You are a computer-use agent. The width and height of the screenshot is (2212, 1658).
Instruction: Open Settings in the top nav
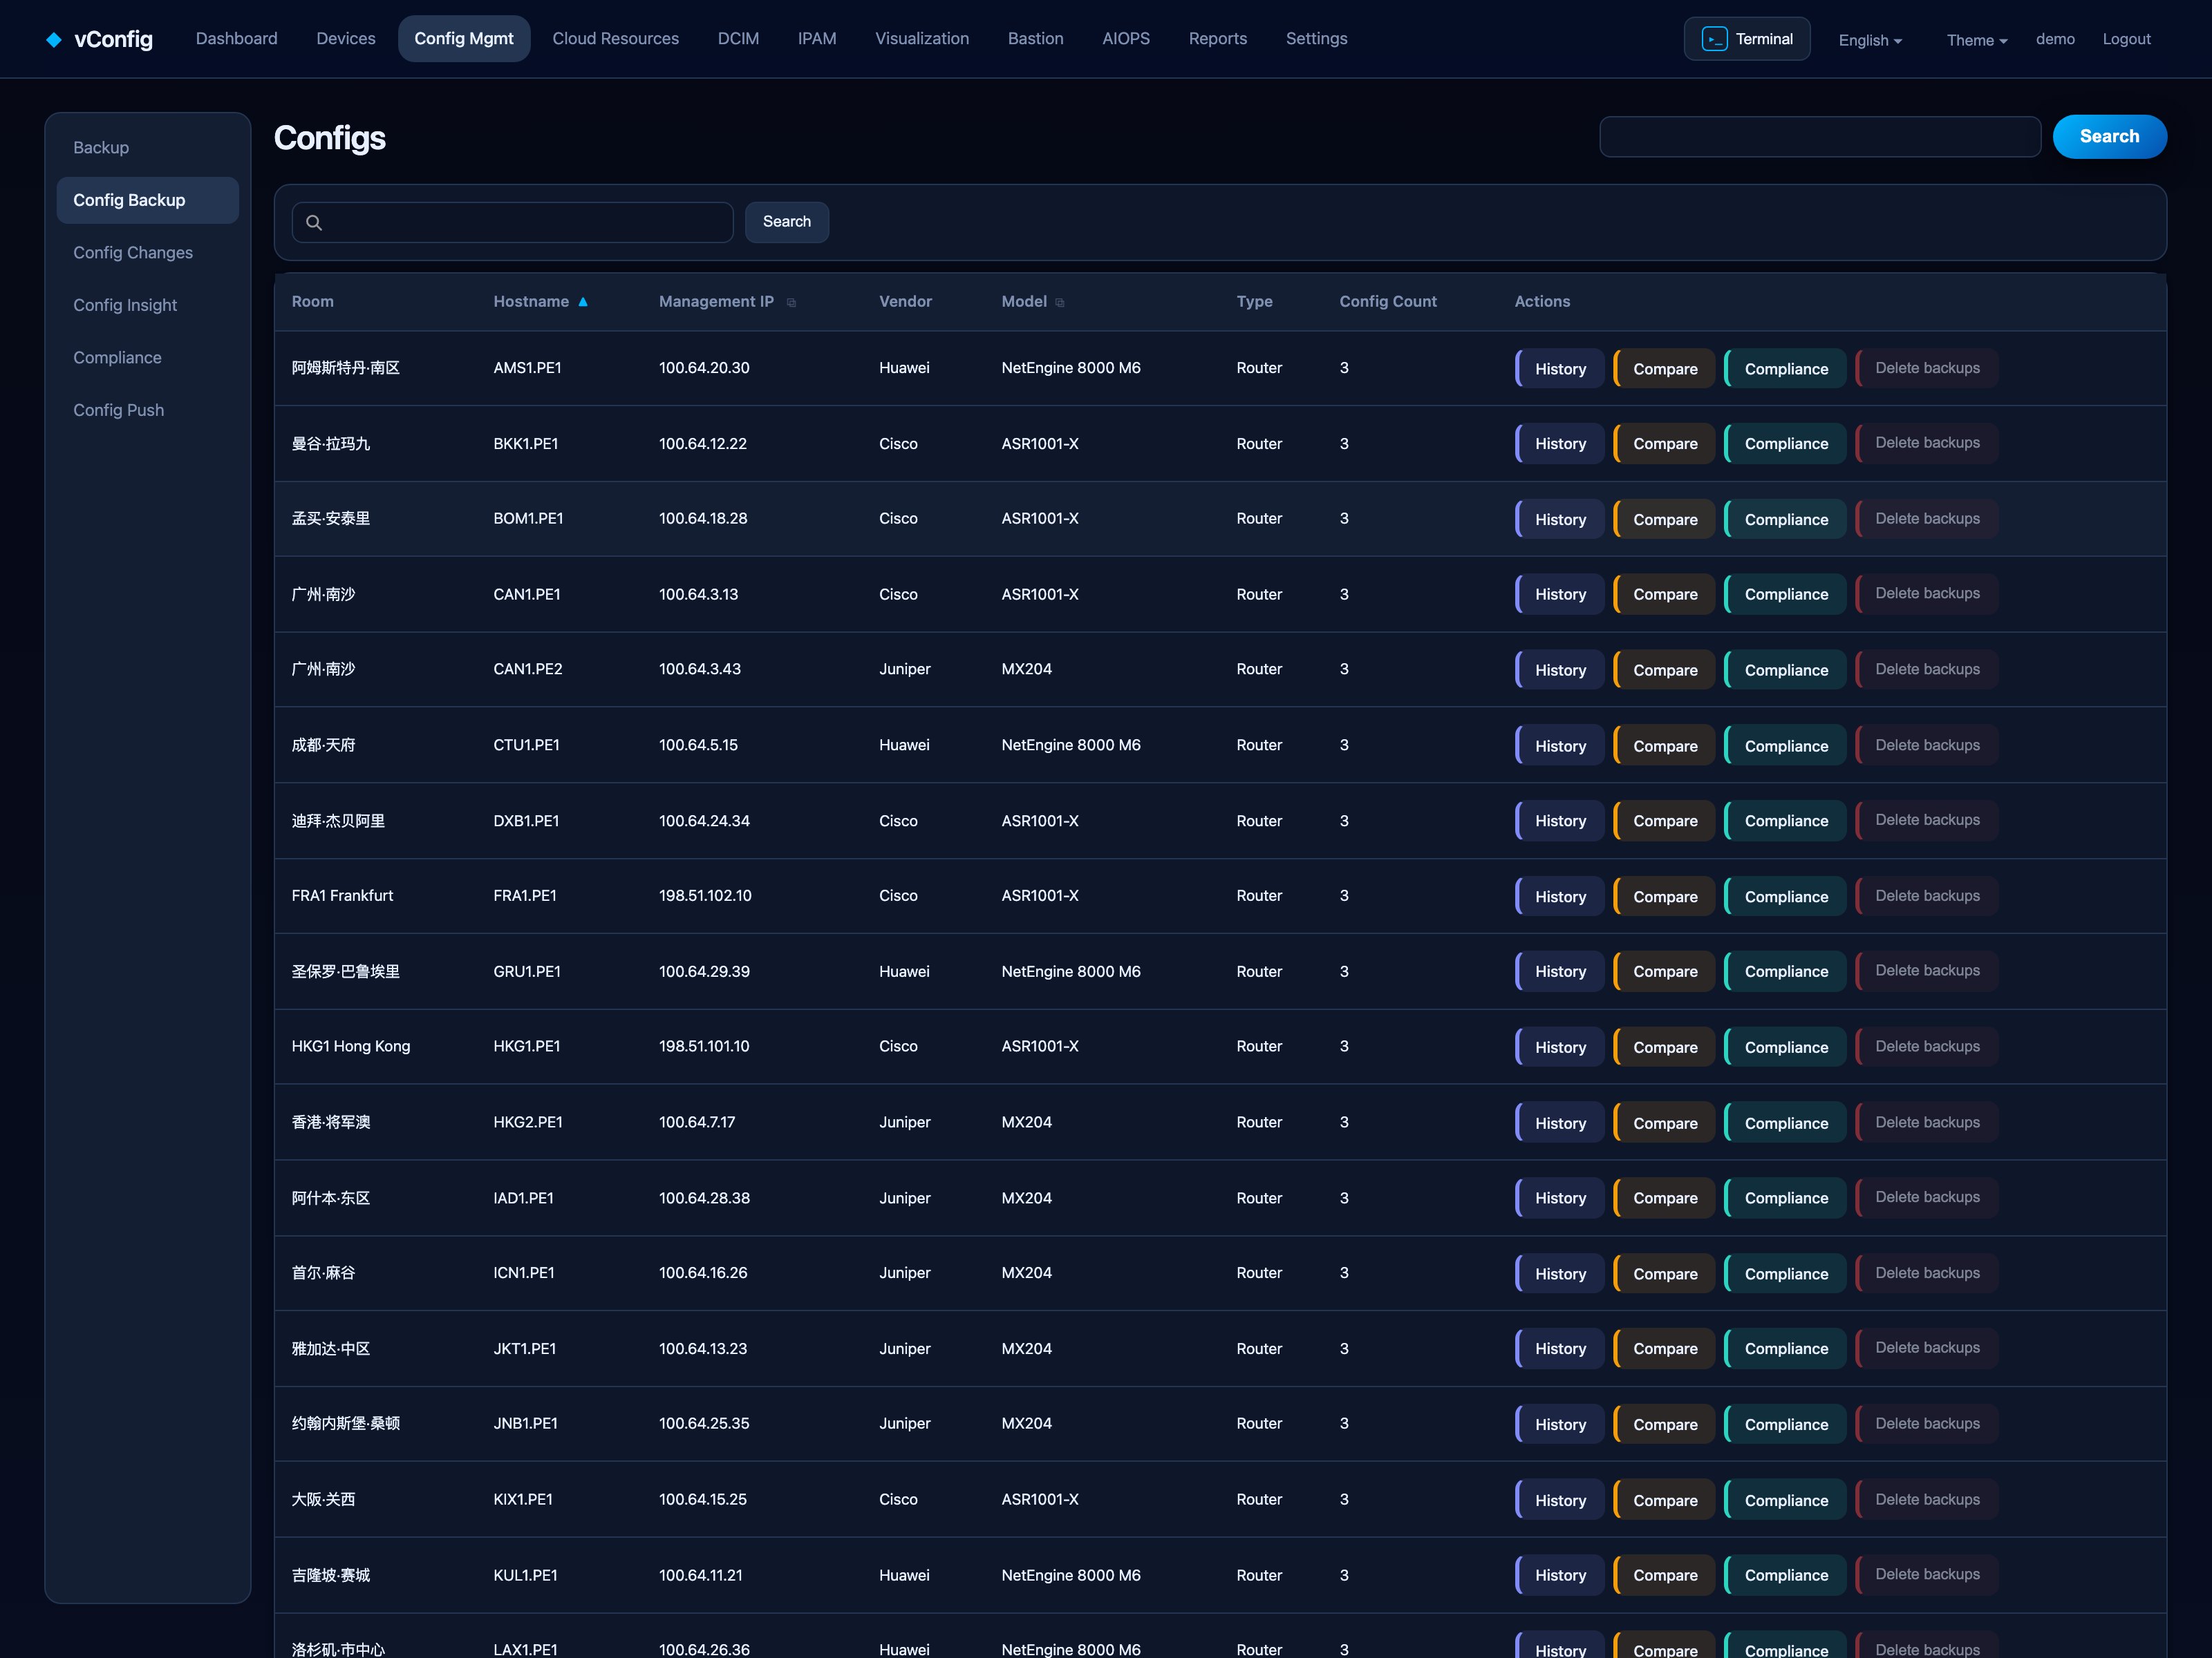pyautogui.click(x=1316, y=38)
